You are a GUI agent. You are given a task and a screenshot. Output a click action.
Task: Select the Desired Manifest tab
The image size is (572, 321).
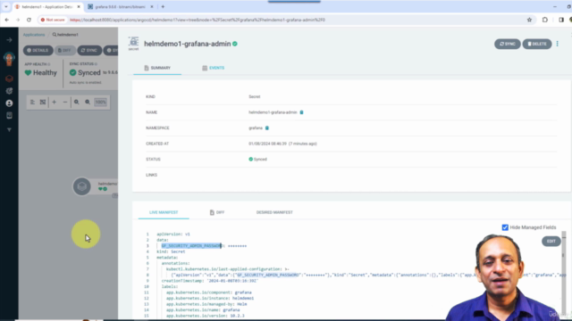[274, 212]
